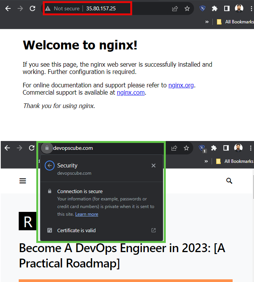Open Extensions puzzle icon in nginx window
This screenshot has height=282, width=254.
[x=215, y=8]
